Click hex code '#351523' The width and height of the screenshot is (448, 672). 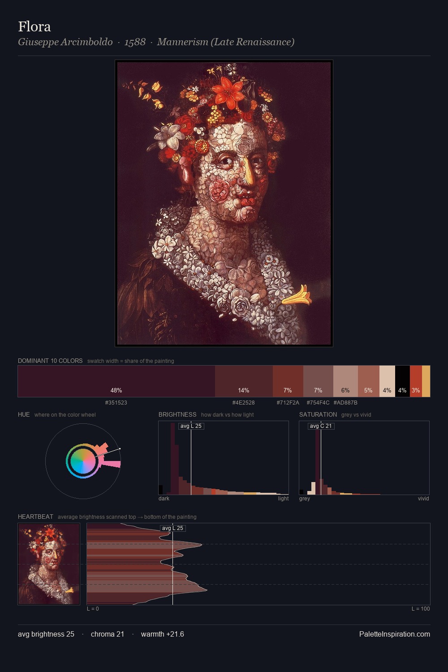[x=116, y=403]
